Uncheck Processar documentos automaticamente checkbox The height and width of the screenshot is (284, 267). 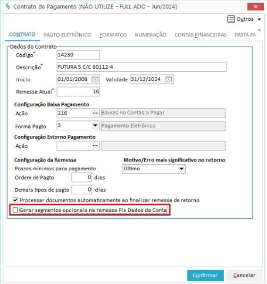[x=16, y=200]
